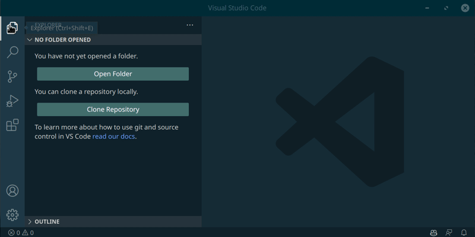Open the Extensions view icon
The image size is (475, 237).
12,125
